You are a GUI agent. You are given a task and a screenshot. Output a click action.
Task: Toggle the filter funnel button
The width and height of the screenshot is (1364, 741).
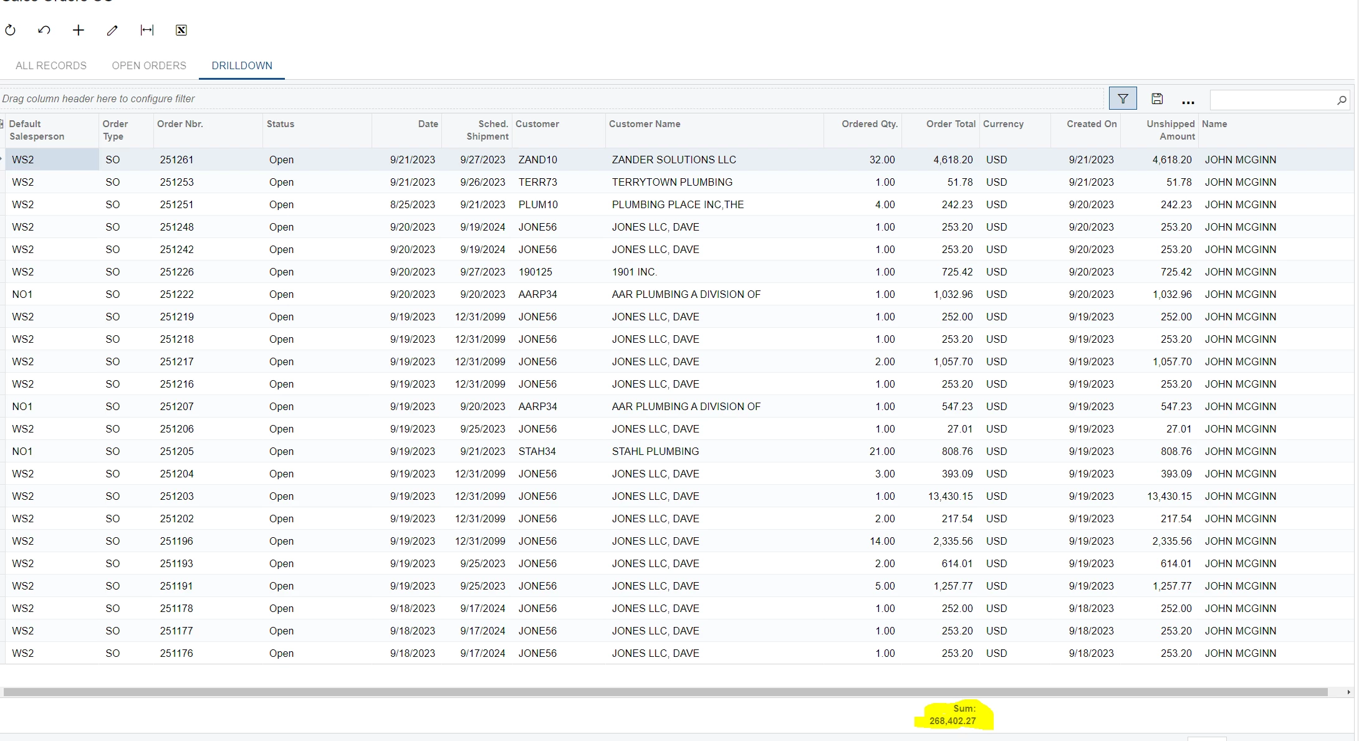(1122, 98)
